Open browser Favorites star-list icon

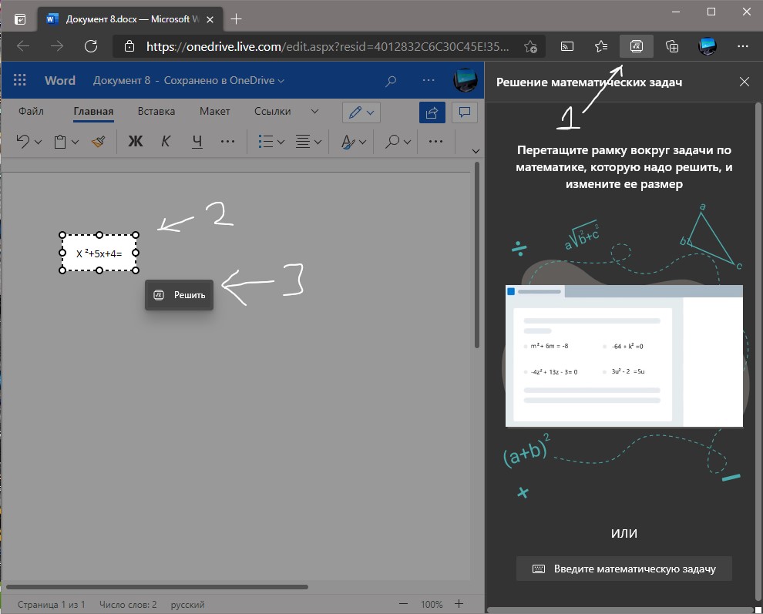[x=601, y=46]
